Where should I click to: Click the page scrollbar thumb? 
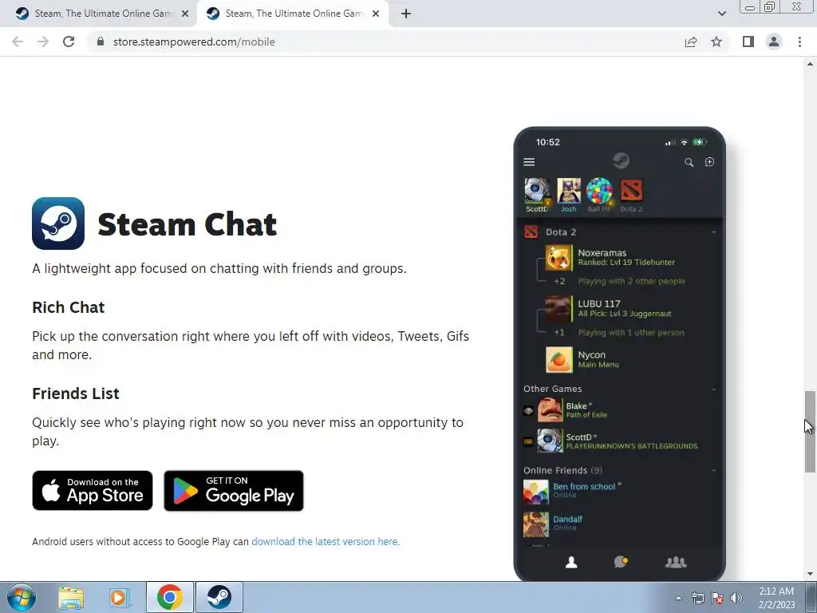[810, 431]
